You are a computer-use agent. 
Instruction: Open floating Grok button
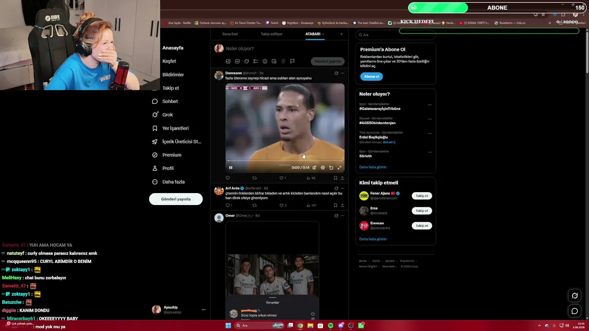575,296
